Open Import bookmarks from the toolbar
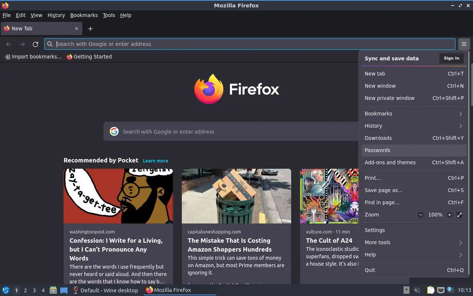Image resolution: width=473 pixels, height=296 pixels. pyautogui.click(x=33, y=57)
